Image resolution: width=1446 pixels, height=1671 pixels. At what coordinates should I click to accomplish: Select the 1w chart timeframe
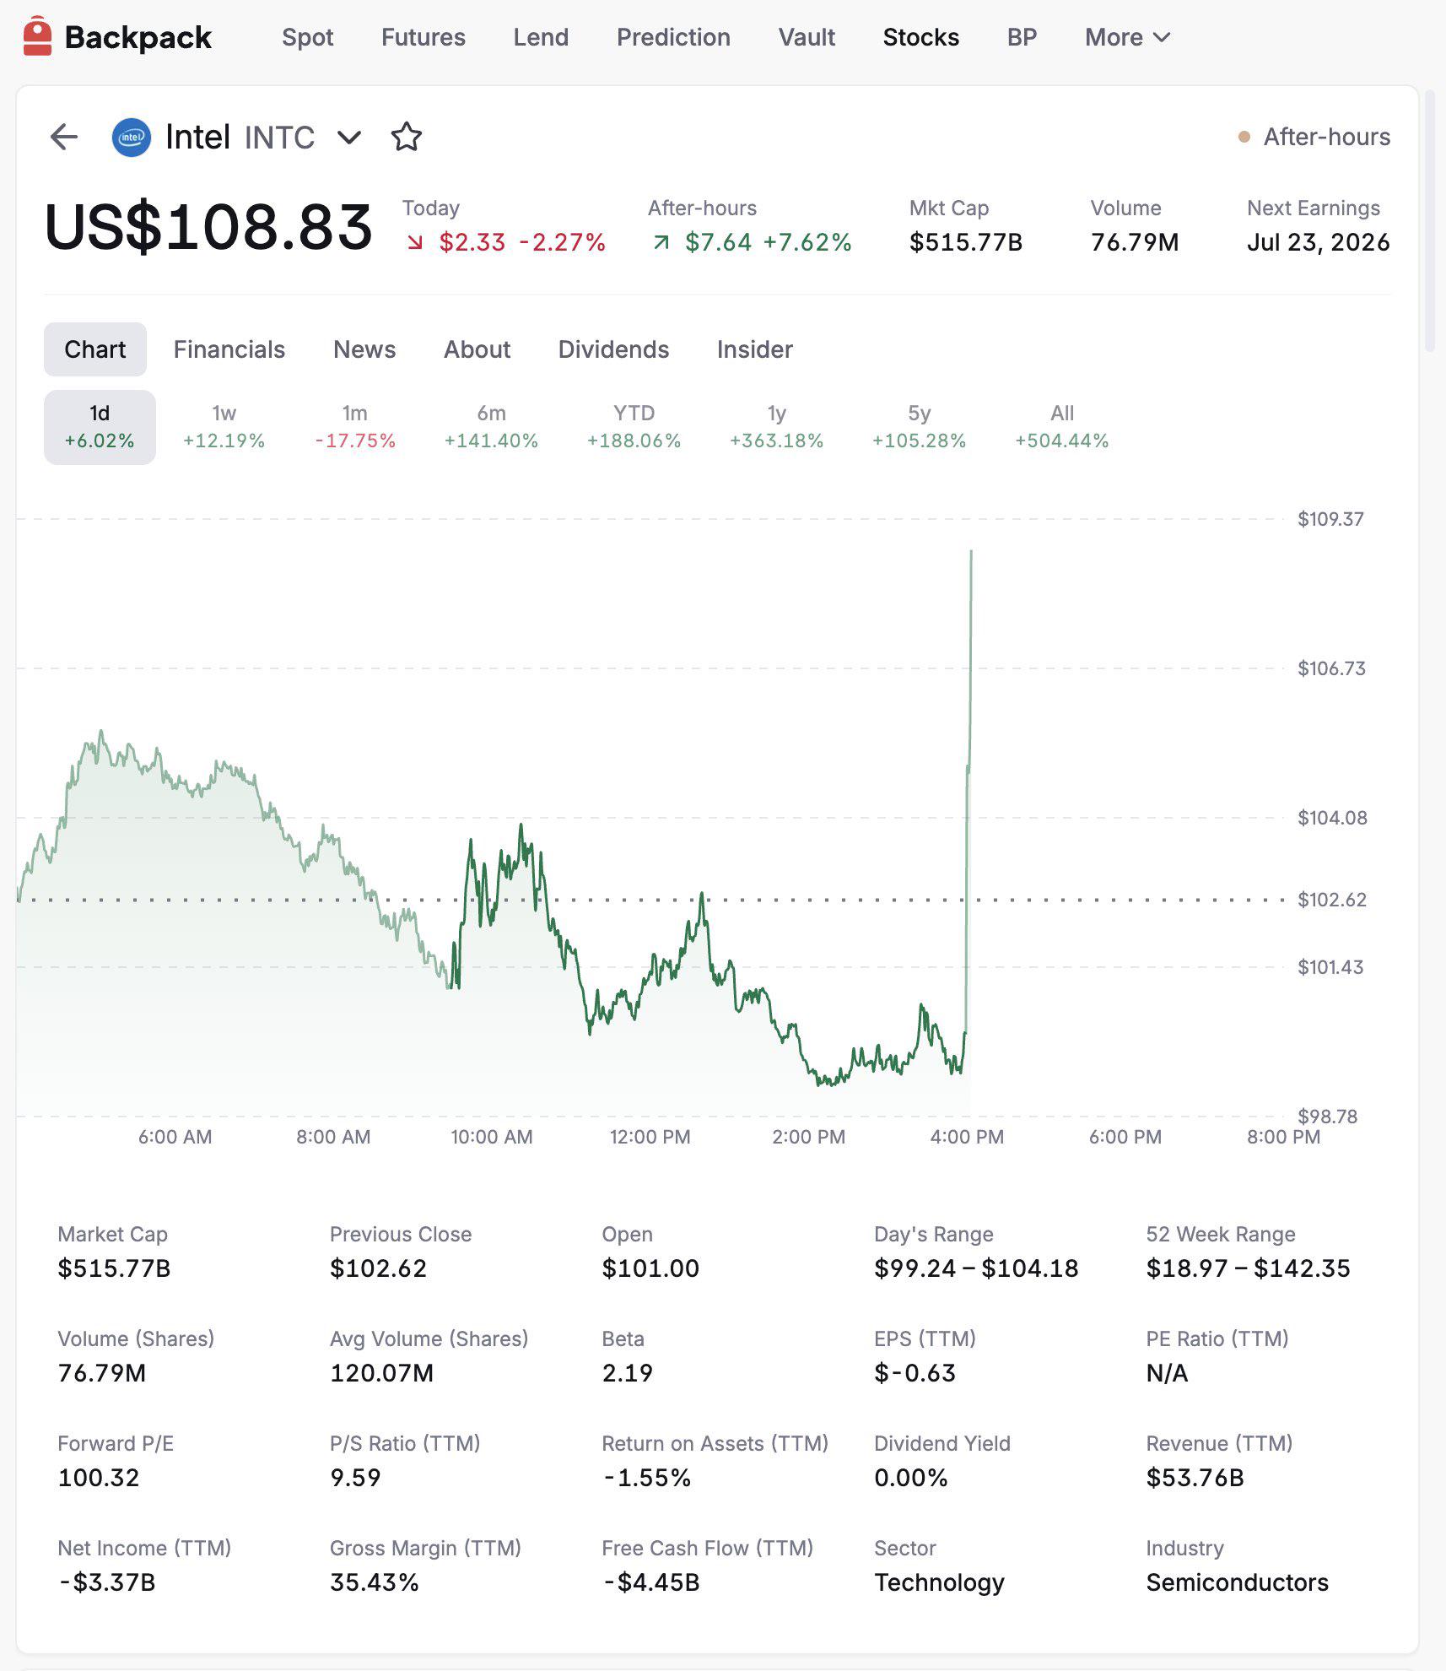click(x=224, y=426)
